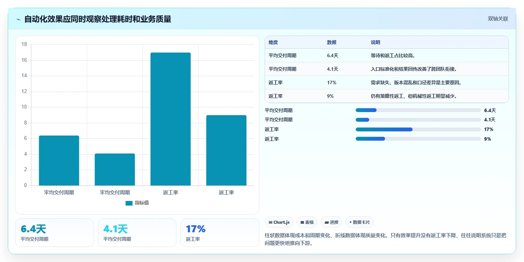Select the 进度 chip
Screen dimensions: 524x262
click(331, 222)
